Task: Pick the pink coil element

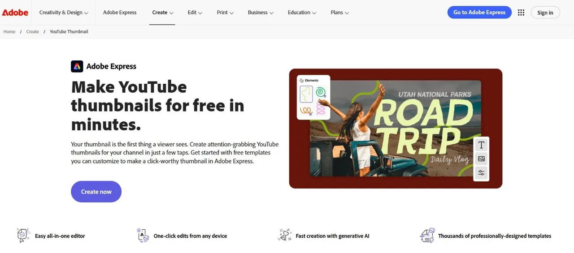Action: 321,108
